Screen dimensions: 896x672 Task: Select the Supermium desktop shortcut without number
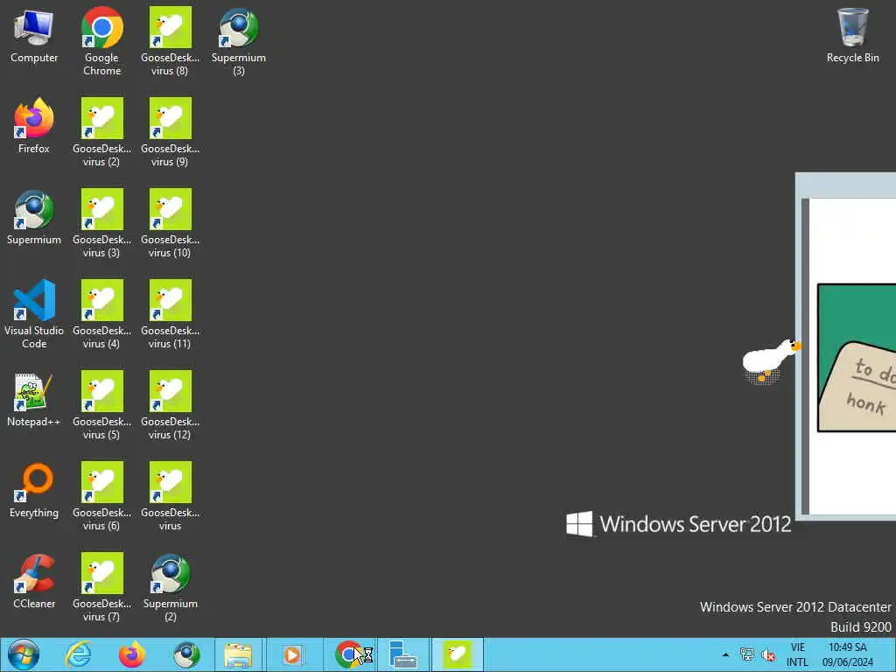(34, 217)
